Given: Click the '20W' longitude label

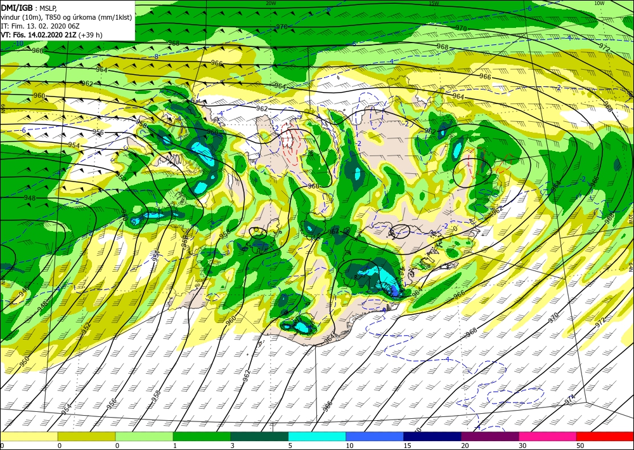Looking at the screenshot, I should point(271,3).
